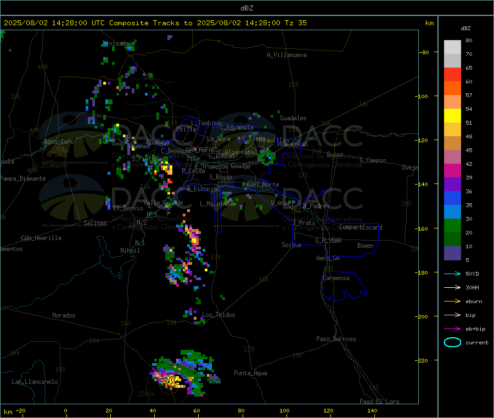Pick the light gray 70-80 dBZ swatch

point(452,47)
